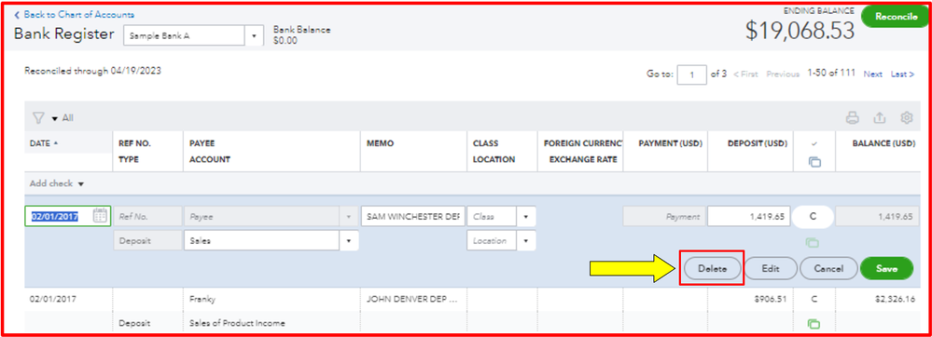Image resolution: width=932 pixels, height=337 pixels.
Task: Click the Delete button
Action: (x=712, y=268)
